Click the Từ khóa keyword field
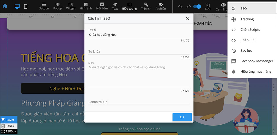Image resolution: width=277 pixels, height=135 pixels. [x=138, y=52]
